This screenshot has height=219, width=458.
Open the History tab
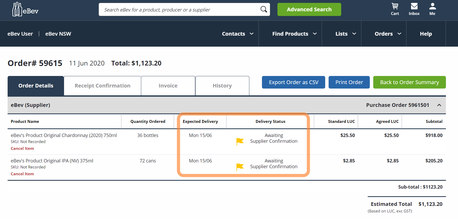pyautogui.click(x=222, y=86)
